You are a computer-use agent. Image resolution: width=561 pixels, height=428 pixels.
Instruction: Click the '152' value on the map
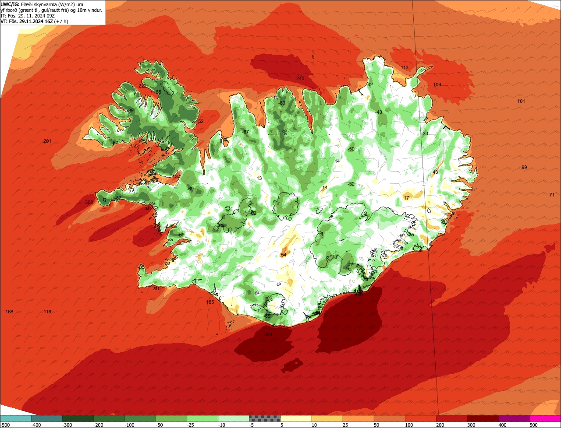(200, 121)
